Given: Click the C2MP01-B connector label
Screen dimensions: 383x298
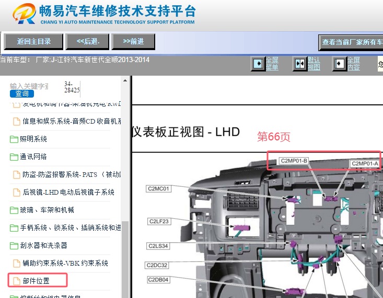Looking at the screenshot, I should pyautogui.click(x=294, y=161).
